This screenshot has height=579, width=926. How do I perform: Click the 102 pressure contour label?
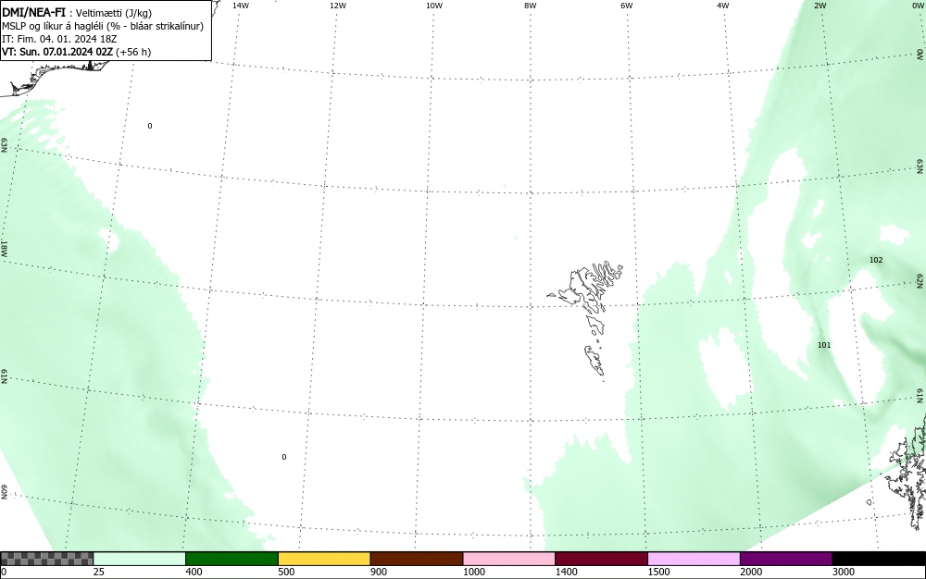[876, 260]
